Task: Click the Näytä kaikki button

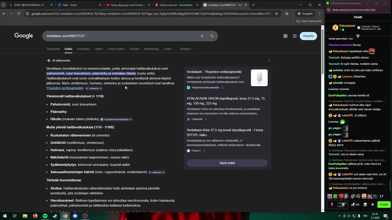Action: (227, 163)
